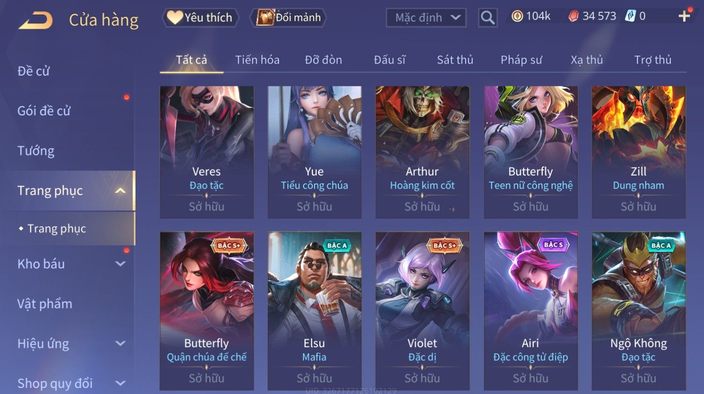
Task: Switch to the Pháp sư tab
Action: (x=521, y=60)
